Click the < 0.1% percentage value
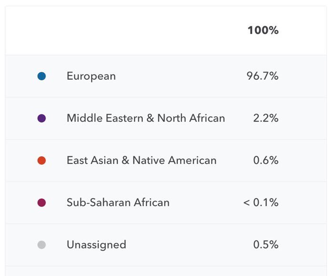The width and height of the screenshot is (334, 276). tap(261, 203)
